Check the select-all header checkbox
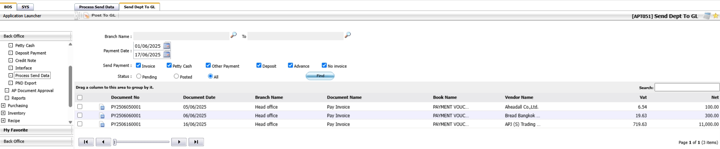 click(80, 98)
